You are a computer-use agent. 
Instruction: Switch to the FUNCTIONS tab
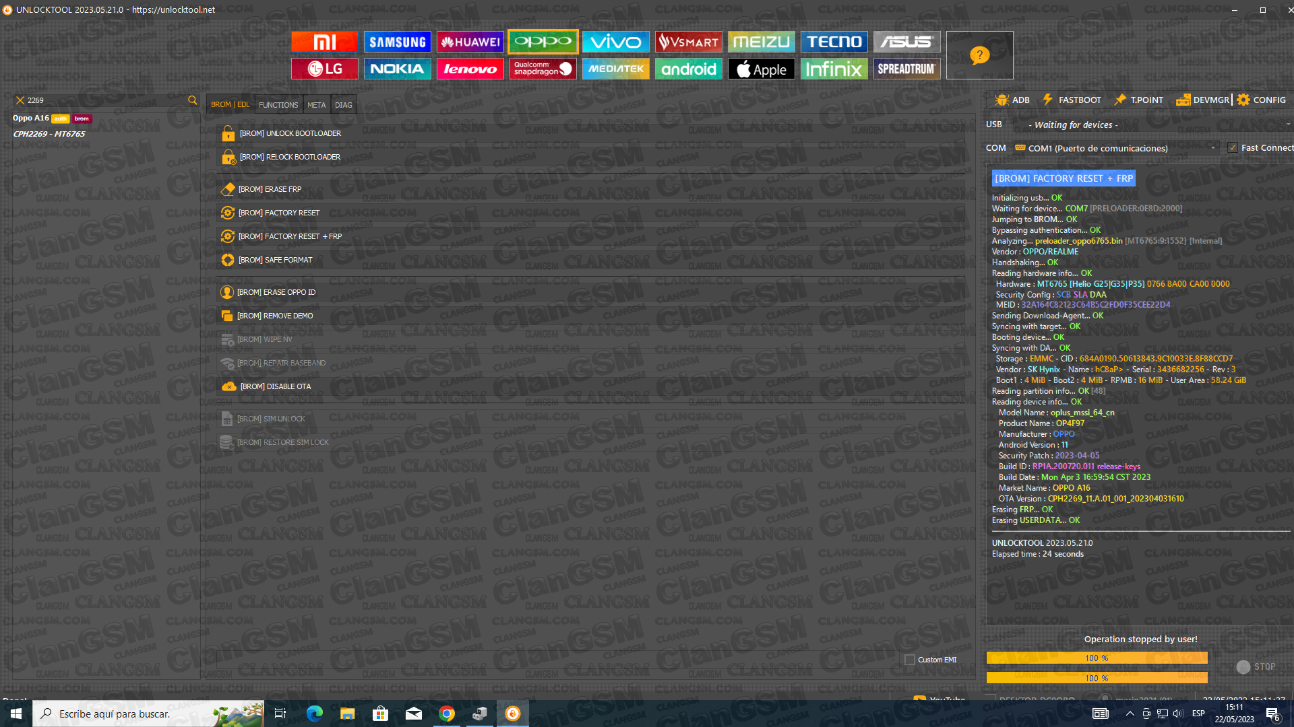[x=278, y=105]
